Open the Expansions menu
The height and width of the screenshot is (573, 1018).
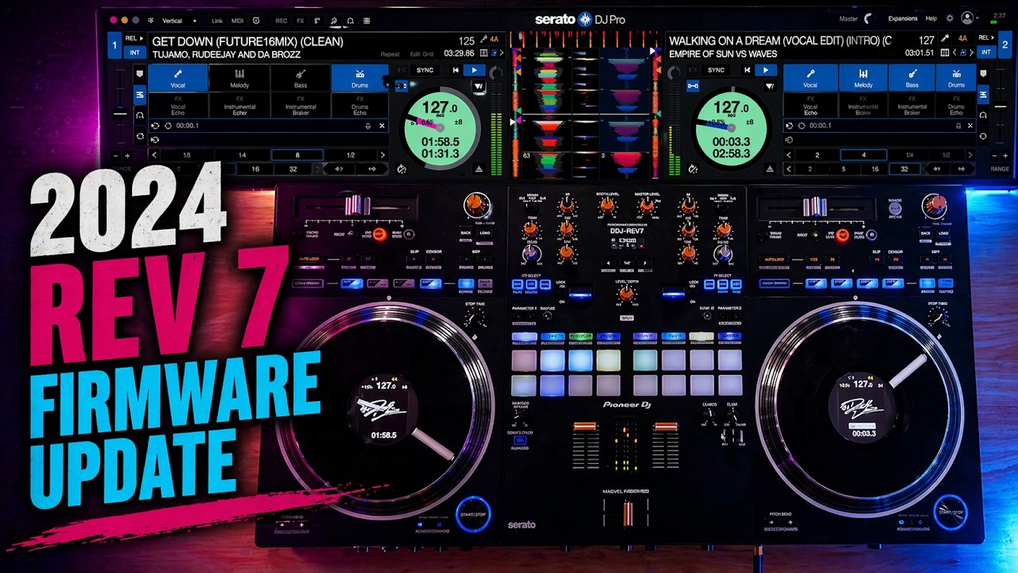tap(903, 18)
